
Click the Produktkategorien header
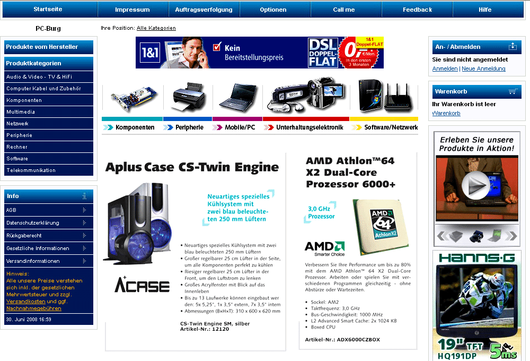(49, 63)
